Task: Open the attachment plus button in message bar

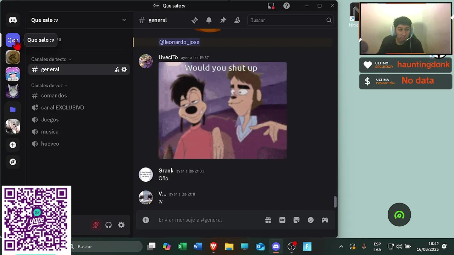Action: point(146,220)
